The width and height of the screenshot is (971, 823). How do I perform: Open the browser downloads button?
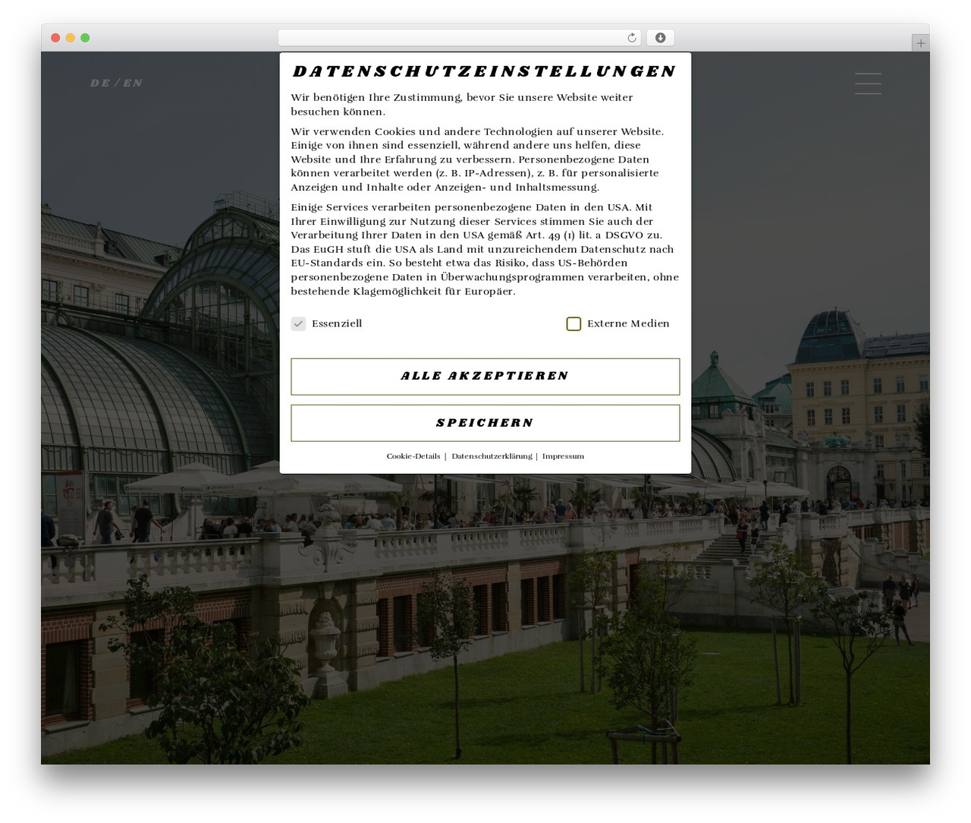pos(661,38)
